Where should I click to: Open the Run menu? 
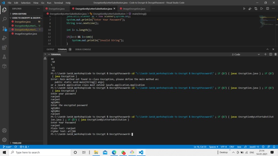49,3
